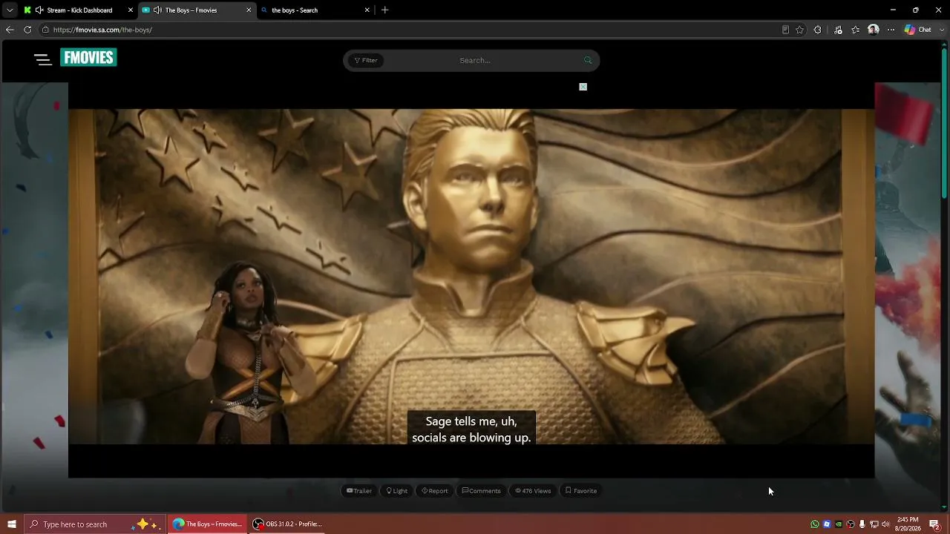Click the 476 Views counter
The height and width of the screenshot is (534, 950).
(x=533, y=490)
